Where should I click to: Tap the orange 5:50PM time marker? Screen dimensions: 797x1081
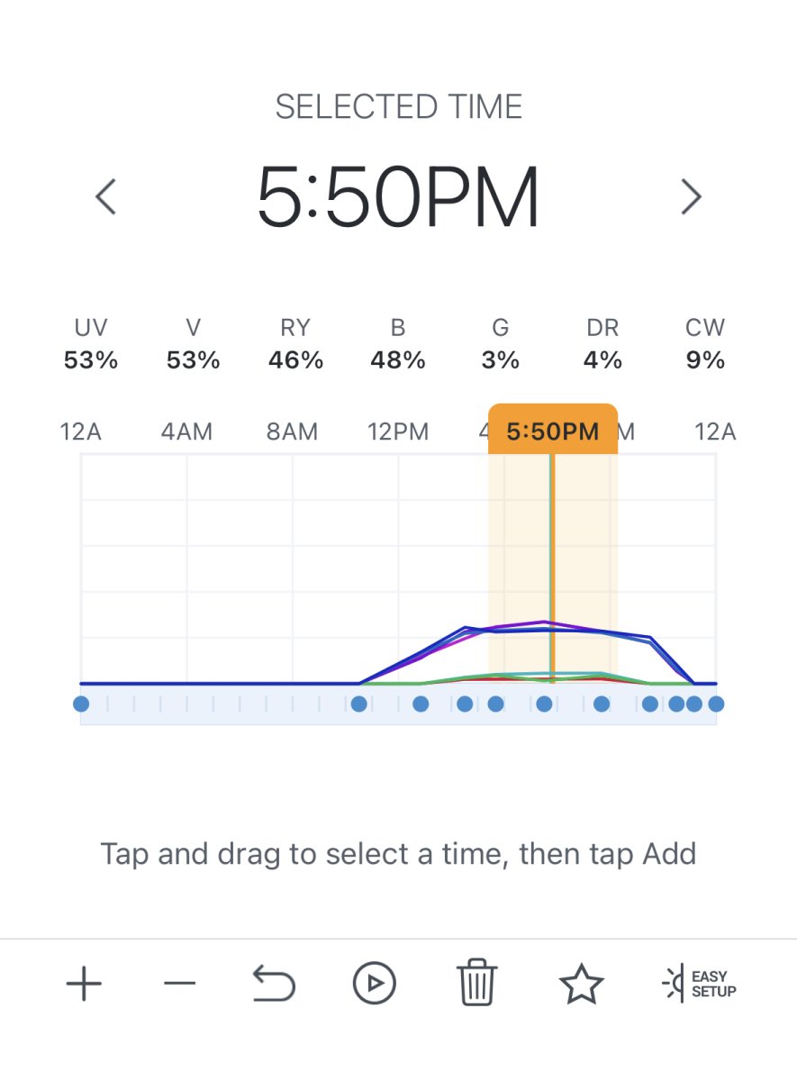(x=553, y=430)
